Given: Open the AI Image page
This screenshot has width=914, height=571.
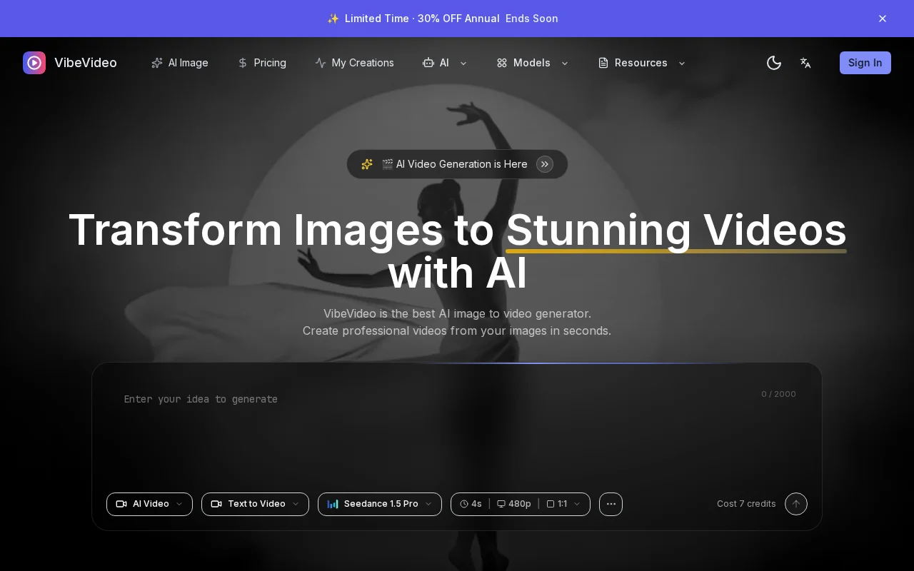Looking at the screenshot, I should (180, 63).
